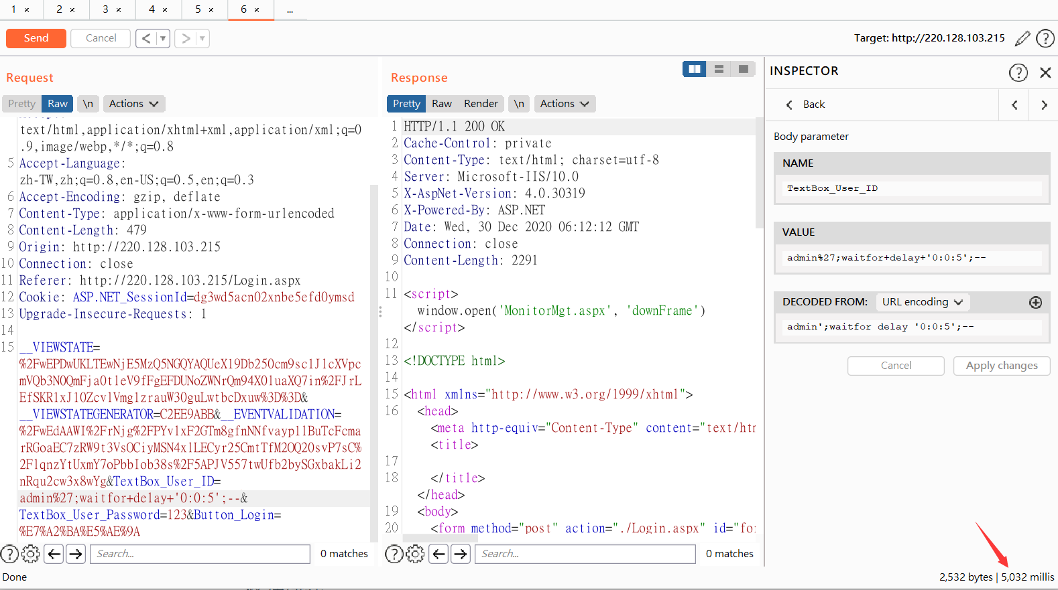Switch response view to Render
Viewport: 1058px width, 590px height.
[x=481, y=104]
